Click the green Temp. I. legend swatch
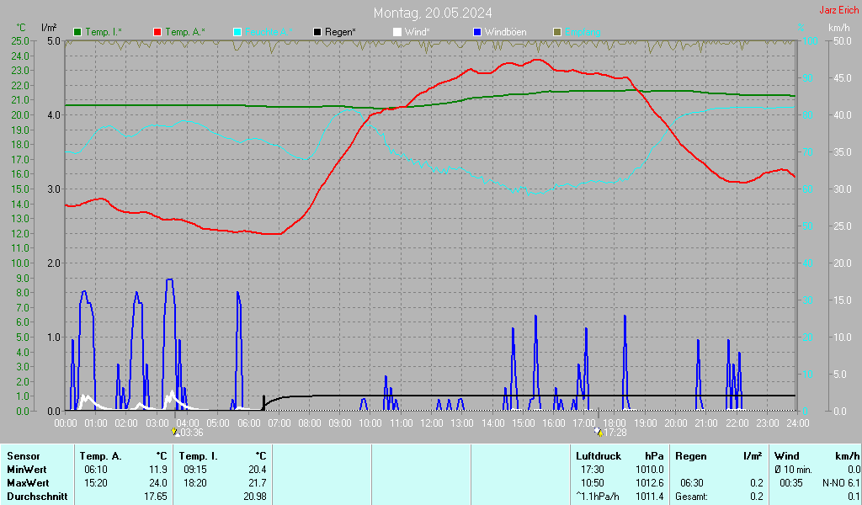Screen dimensions: 862x505 pyautogui.click(x=77, y=33)
